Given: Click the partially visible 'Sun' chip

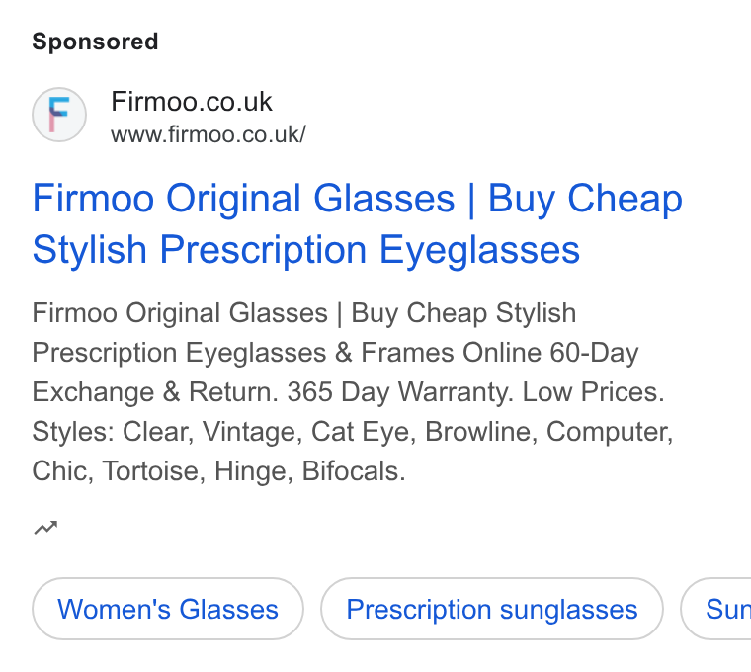Looking at the screenshot, I should pyautogui.click(x=716, y=609).
